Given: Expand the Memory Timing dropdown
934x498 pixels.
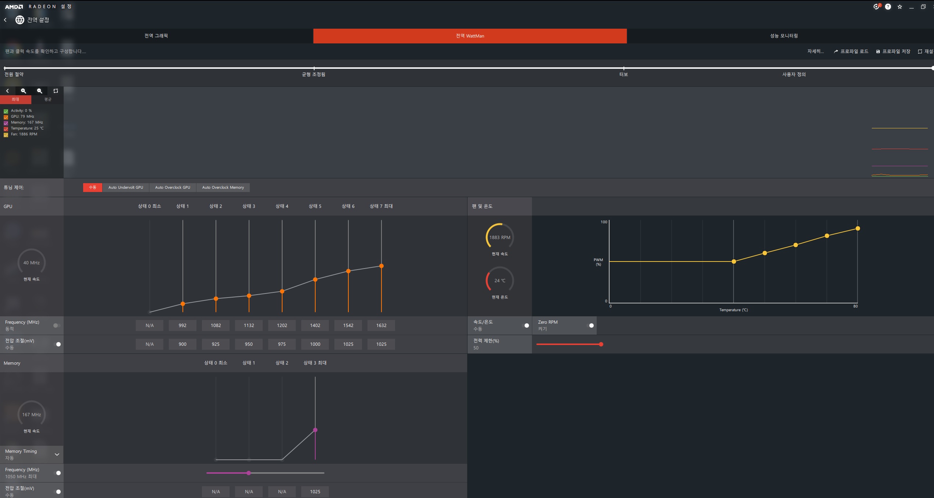Looking at the screenshot, I should (57, 455).
